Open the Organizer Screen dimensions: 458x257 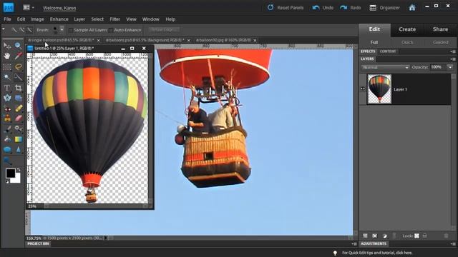(x=384, y=8)
